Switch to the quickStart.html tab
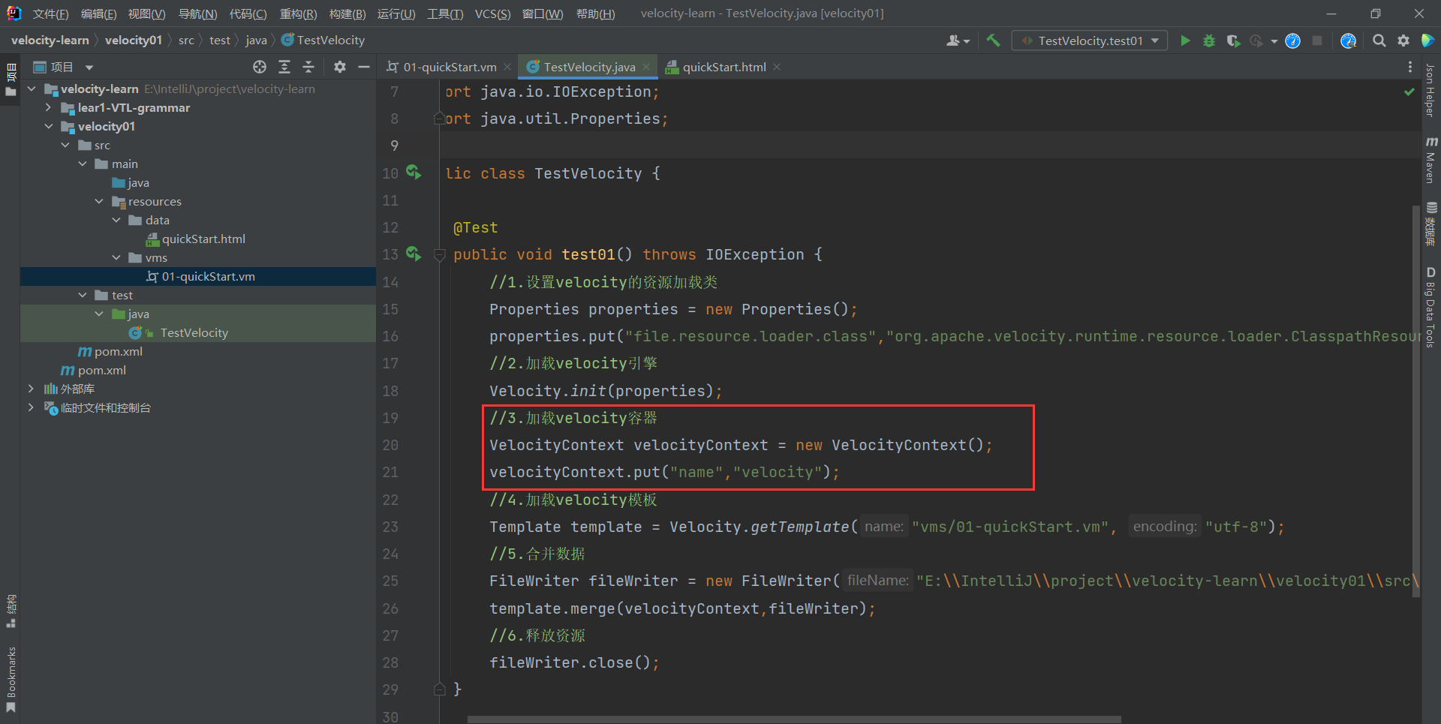 tap(724, 67)
